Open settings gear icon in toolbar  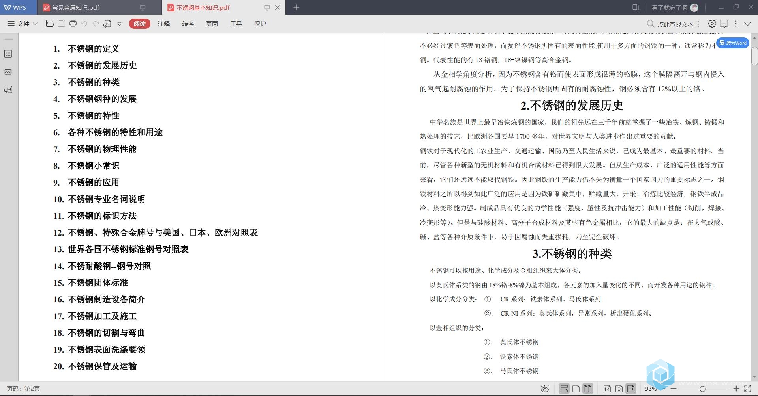coord(712,24)
